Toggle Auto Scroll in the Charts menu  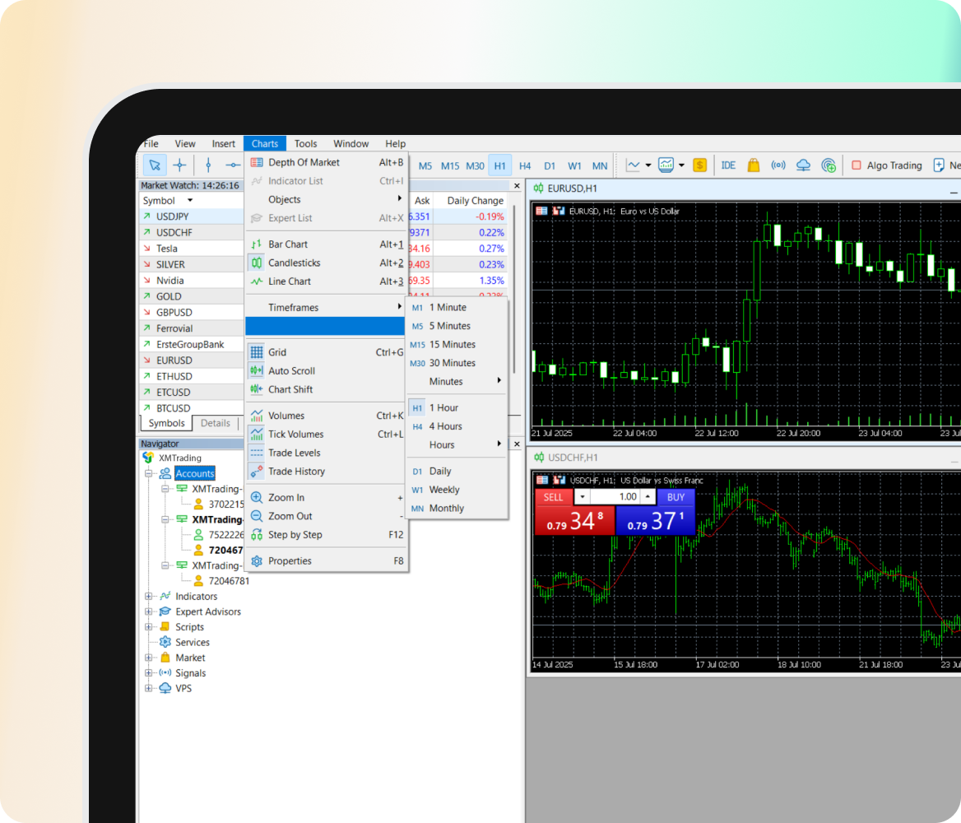[x=291, y=370]
